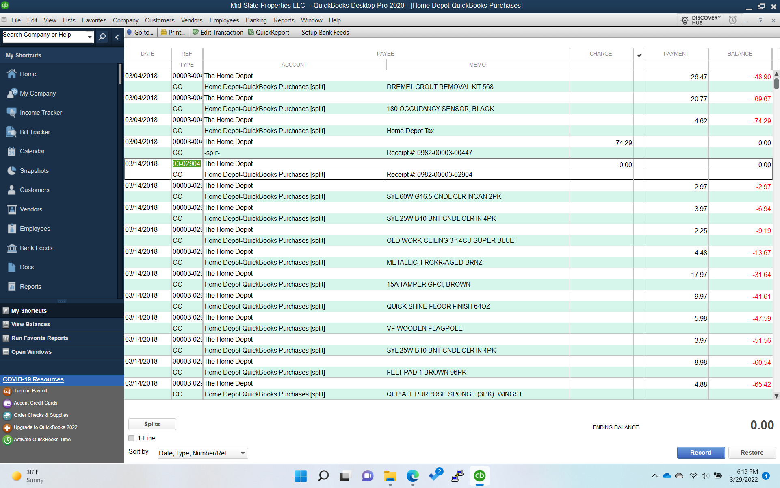Open Calendar from My Shortcuts
The image size is (780, 488).
click(x=32, y=151)
